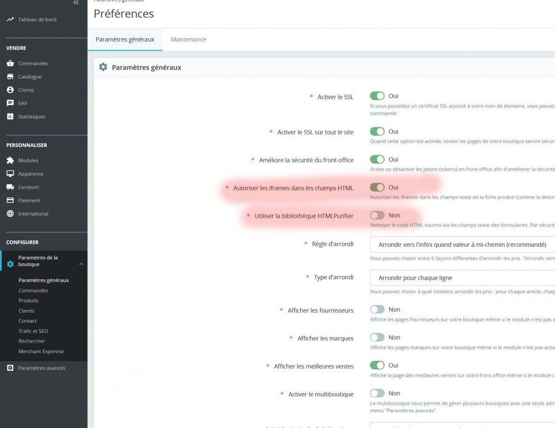
Task: Open the Paramètres avancés menu
Action: click(x=42, y=368)
